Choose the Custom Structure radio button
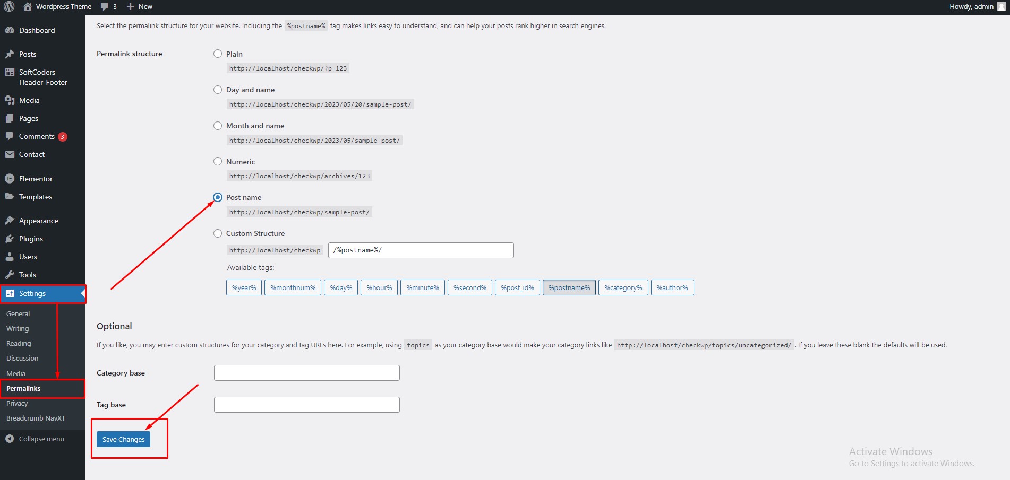1010x480 pixels. pyautogui.click(x=218, y=233)
